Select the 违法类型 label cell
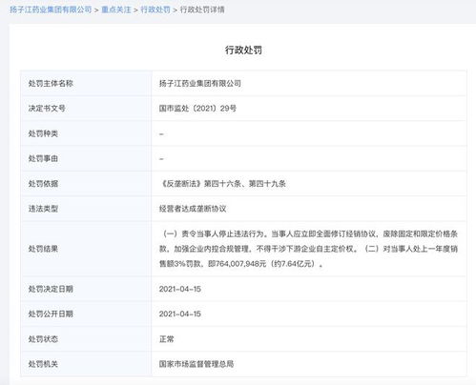The width and height of the screenshot is (476, 385). click(x=86, y=209)
